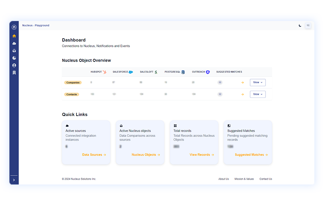Click the Quick Links heading
The height and width of the screenshot is (213, 323).
tap(75, 114)
